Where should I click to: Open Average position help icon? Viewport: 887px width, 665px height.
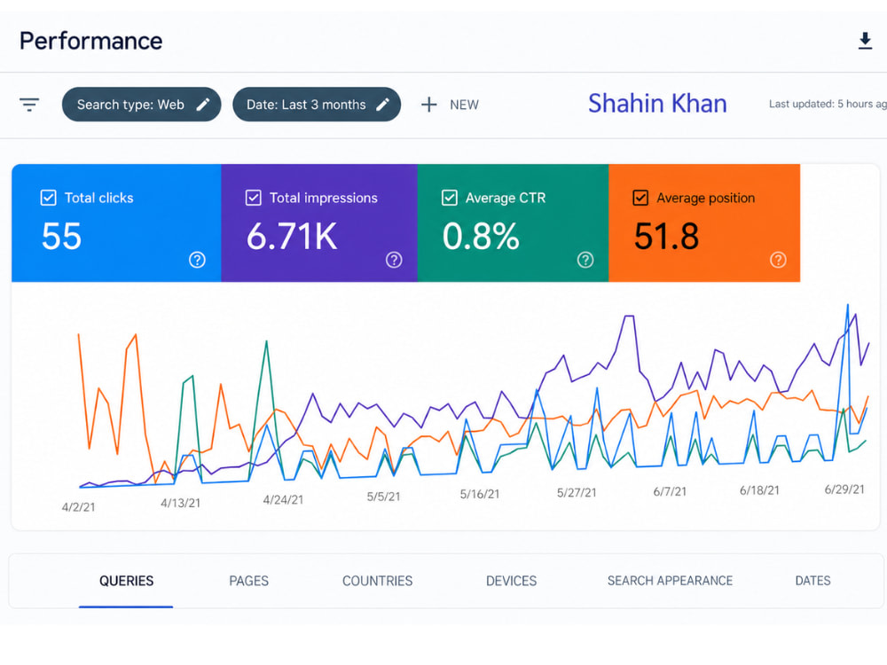coord(778,260)
